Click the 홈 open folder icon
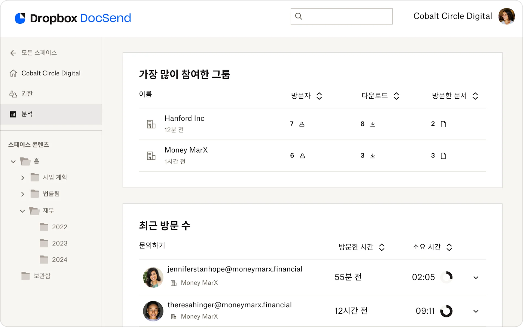 point(25,161)
